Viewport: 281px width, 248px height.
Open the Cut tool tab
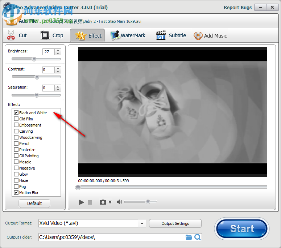pos(17,35)
